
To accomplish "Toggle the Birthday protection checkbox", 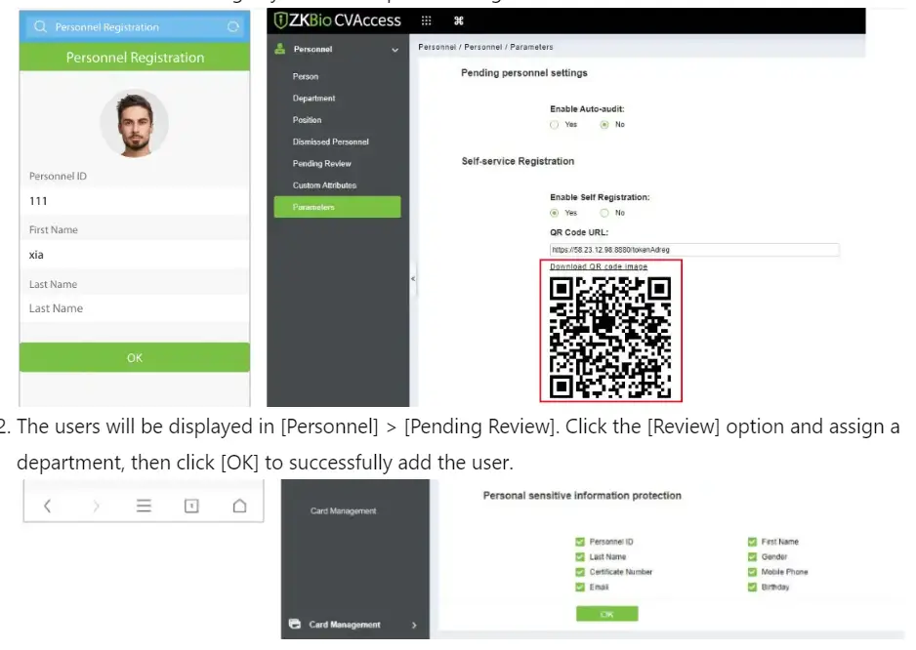I will pos(752,587).
